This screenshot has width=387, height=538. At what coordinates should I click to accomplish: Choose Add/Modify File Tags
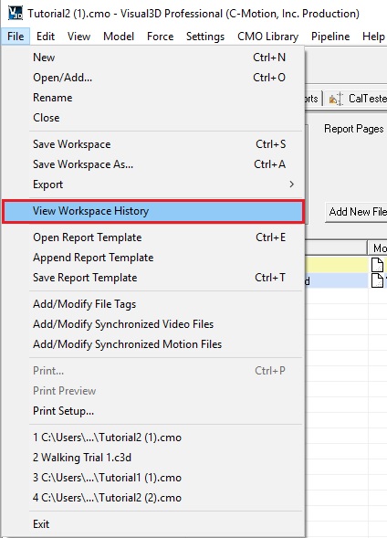tap(153, 304)
